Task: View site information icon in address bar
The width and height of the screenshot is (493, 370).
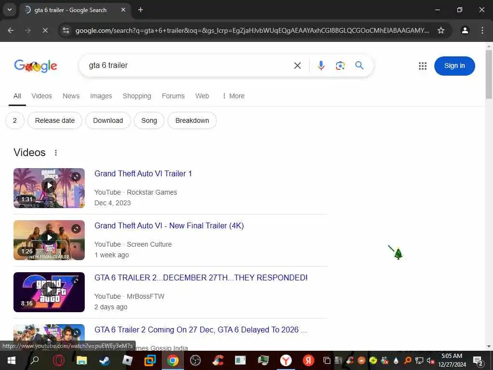Action: (65, 30)
